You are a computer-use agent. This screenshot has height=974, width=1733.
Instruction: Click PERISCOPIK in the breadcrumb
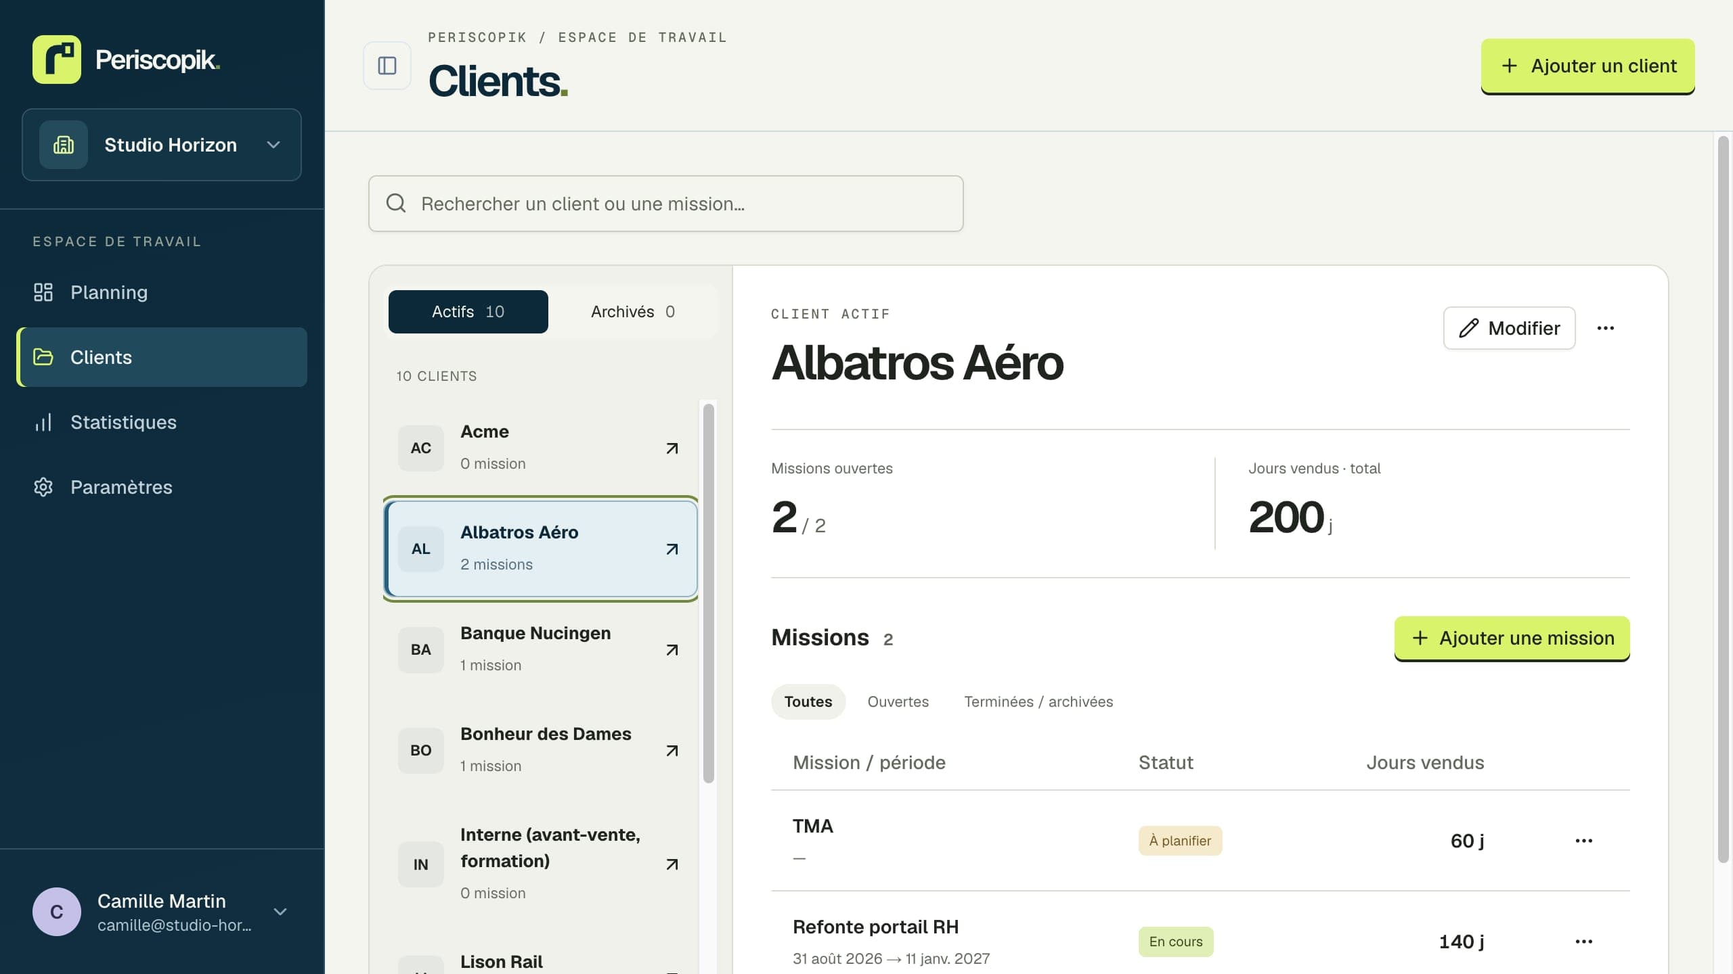point(477,37)
